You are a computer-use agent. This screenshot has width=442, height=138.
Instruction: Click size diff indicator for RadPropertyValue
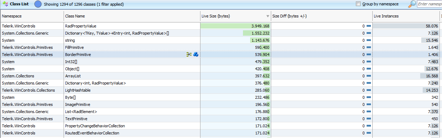point(369,26)
